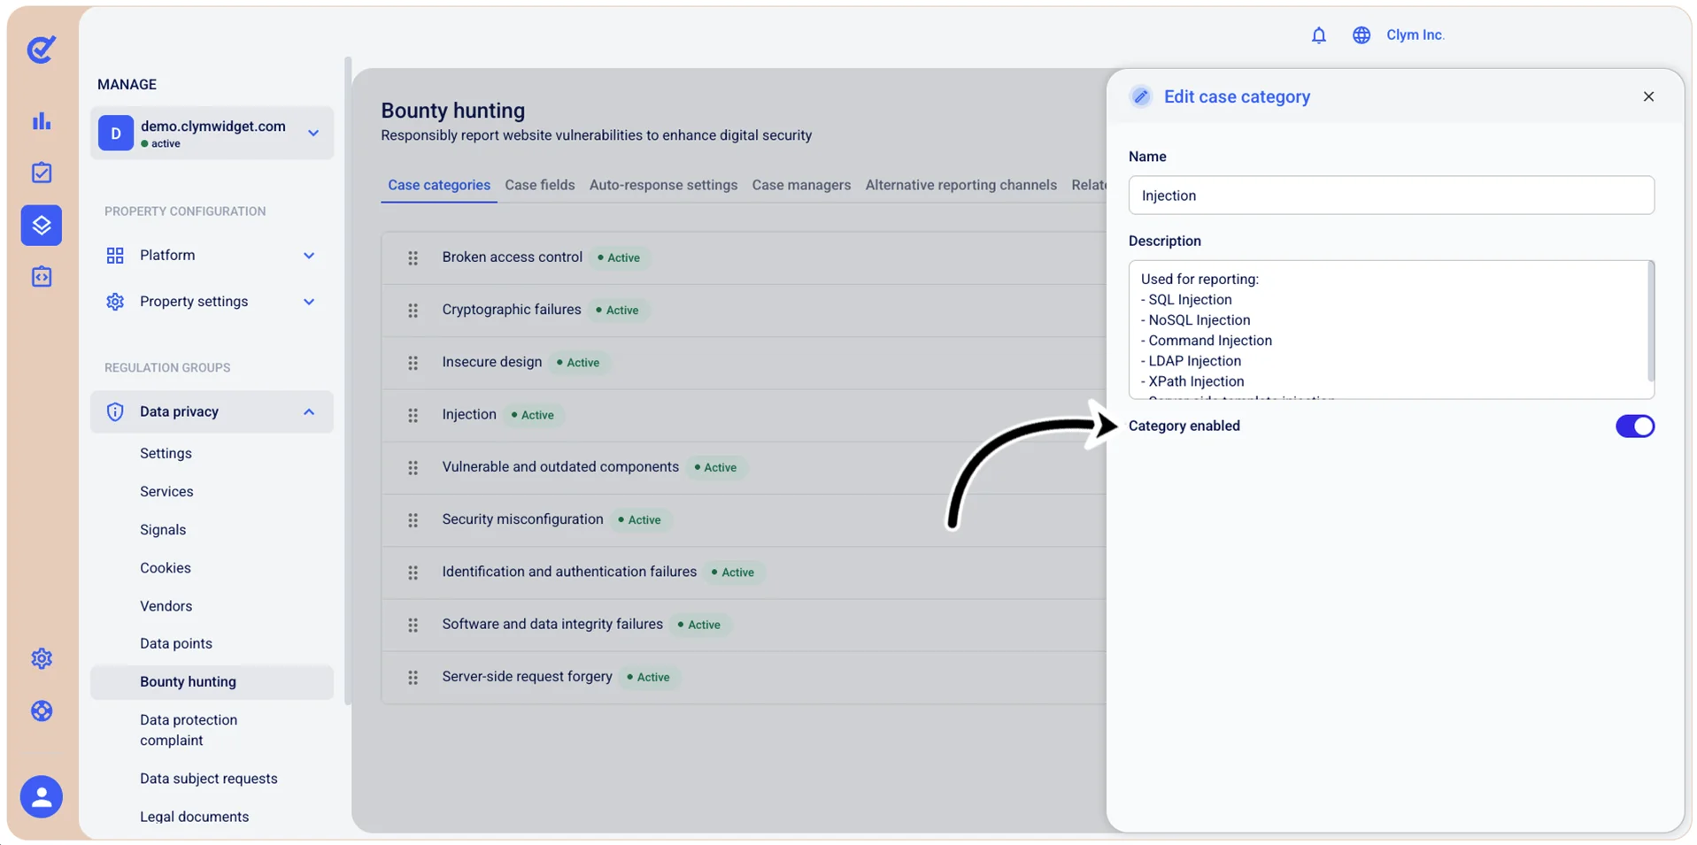Screen dimensions: 1697x845
Task: Click the Clym Inc. account link
Action: pyautogui.click(x=1415, y=35)
